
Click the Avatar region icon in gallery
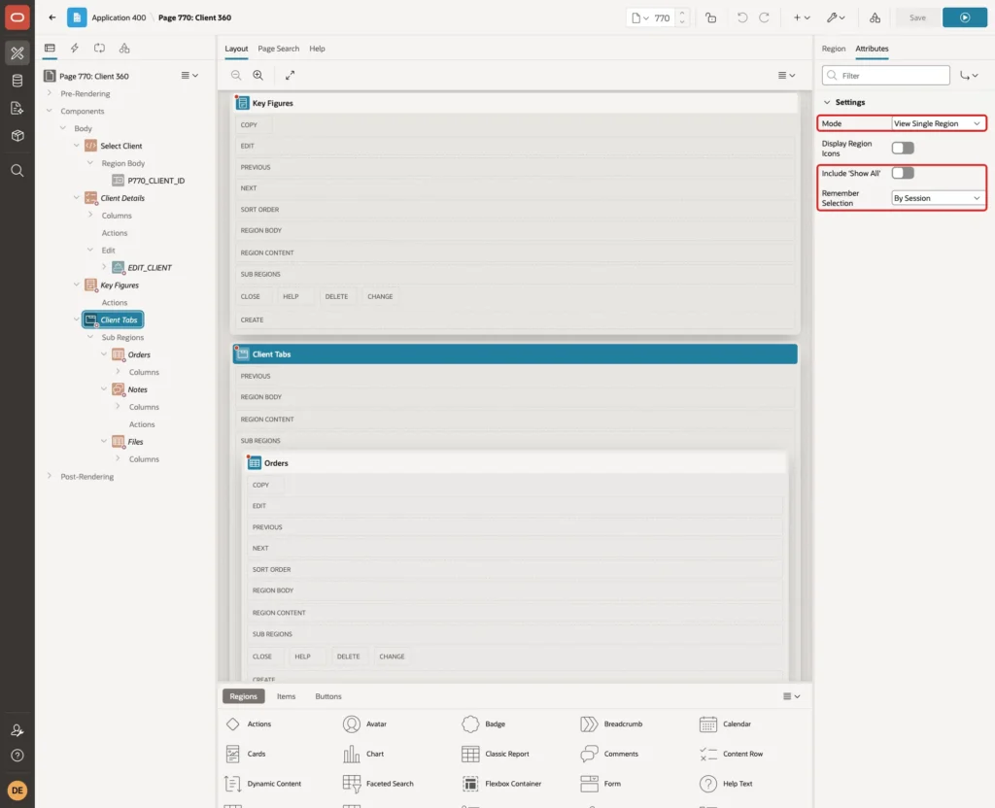tap(352, 724)
